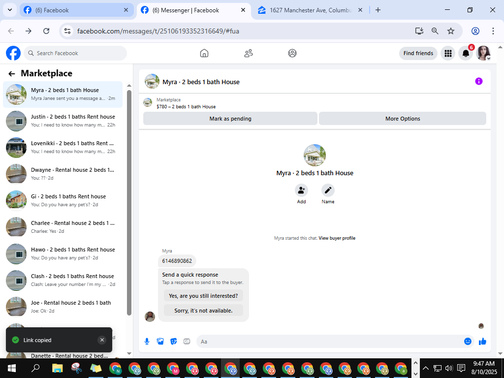The width and height of the screenshot is (504, 378).
Task: Bookmark this page with the star icon
Action: click(451, 31)
